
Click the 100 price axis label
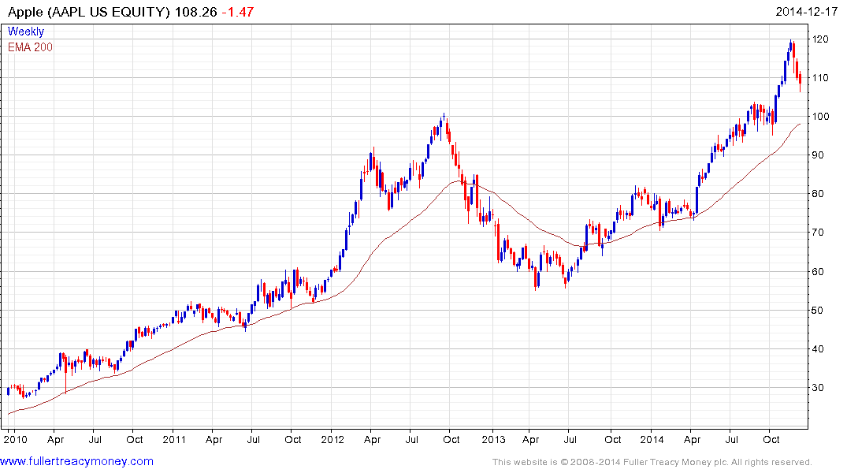click(820, 116)
